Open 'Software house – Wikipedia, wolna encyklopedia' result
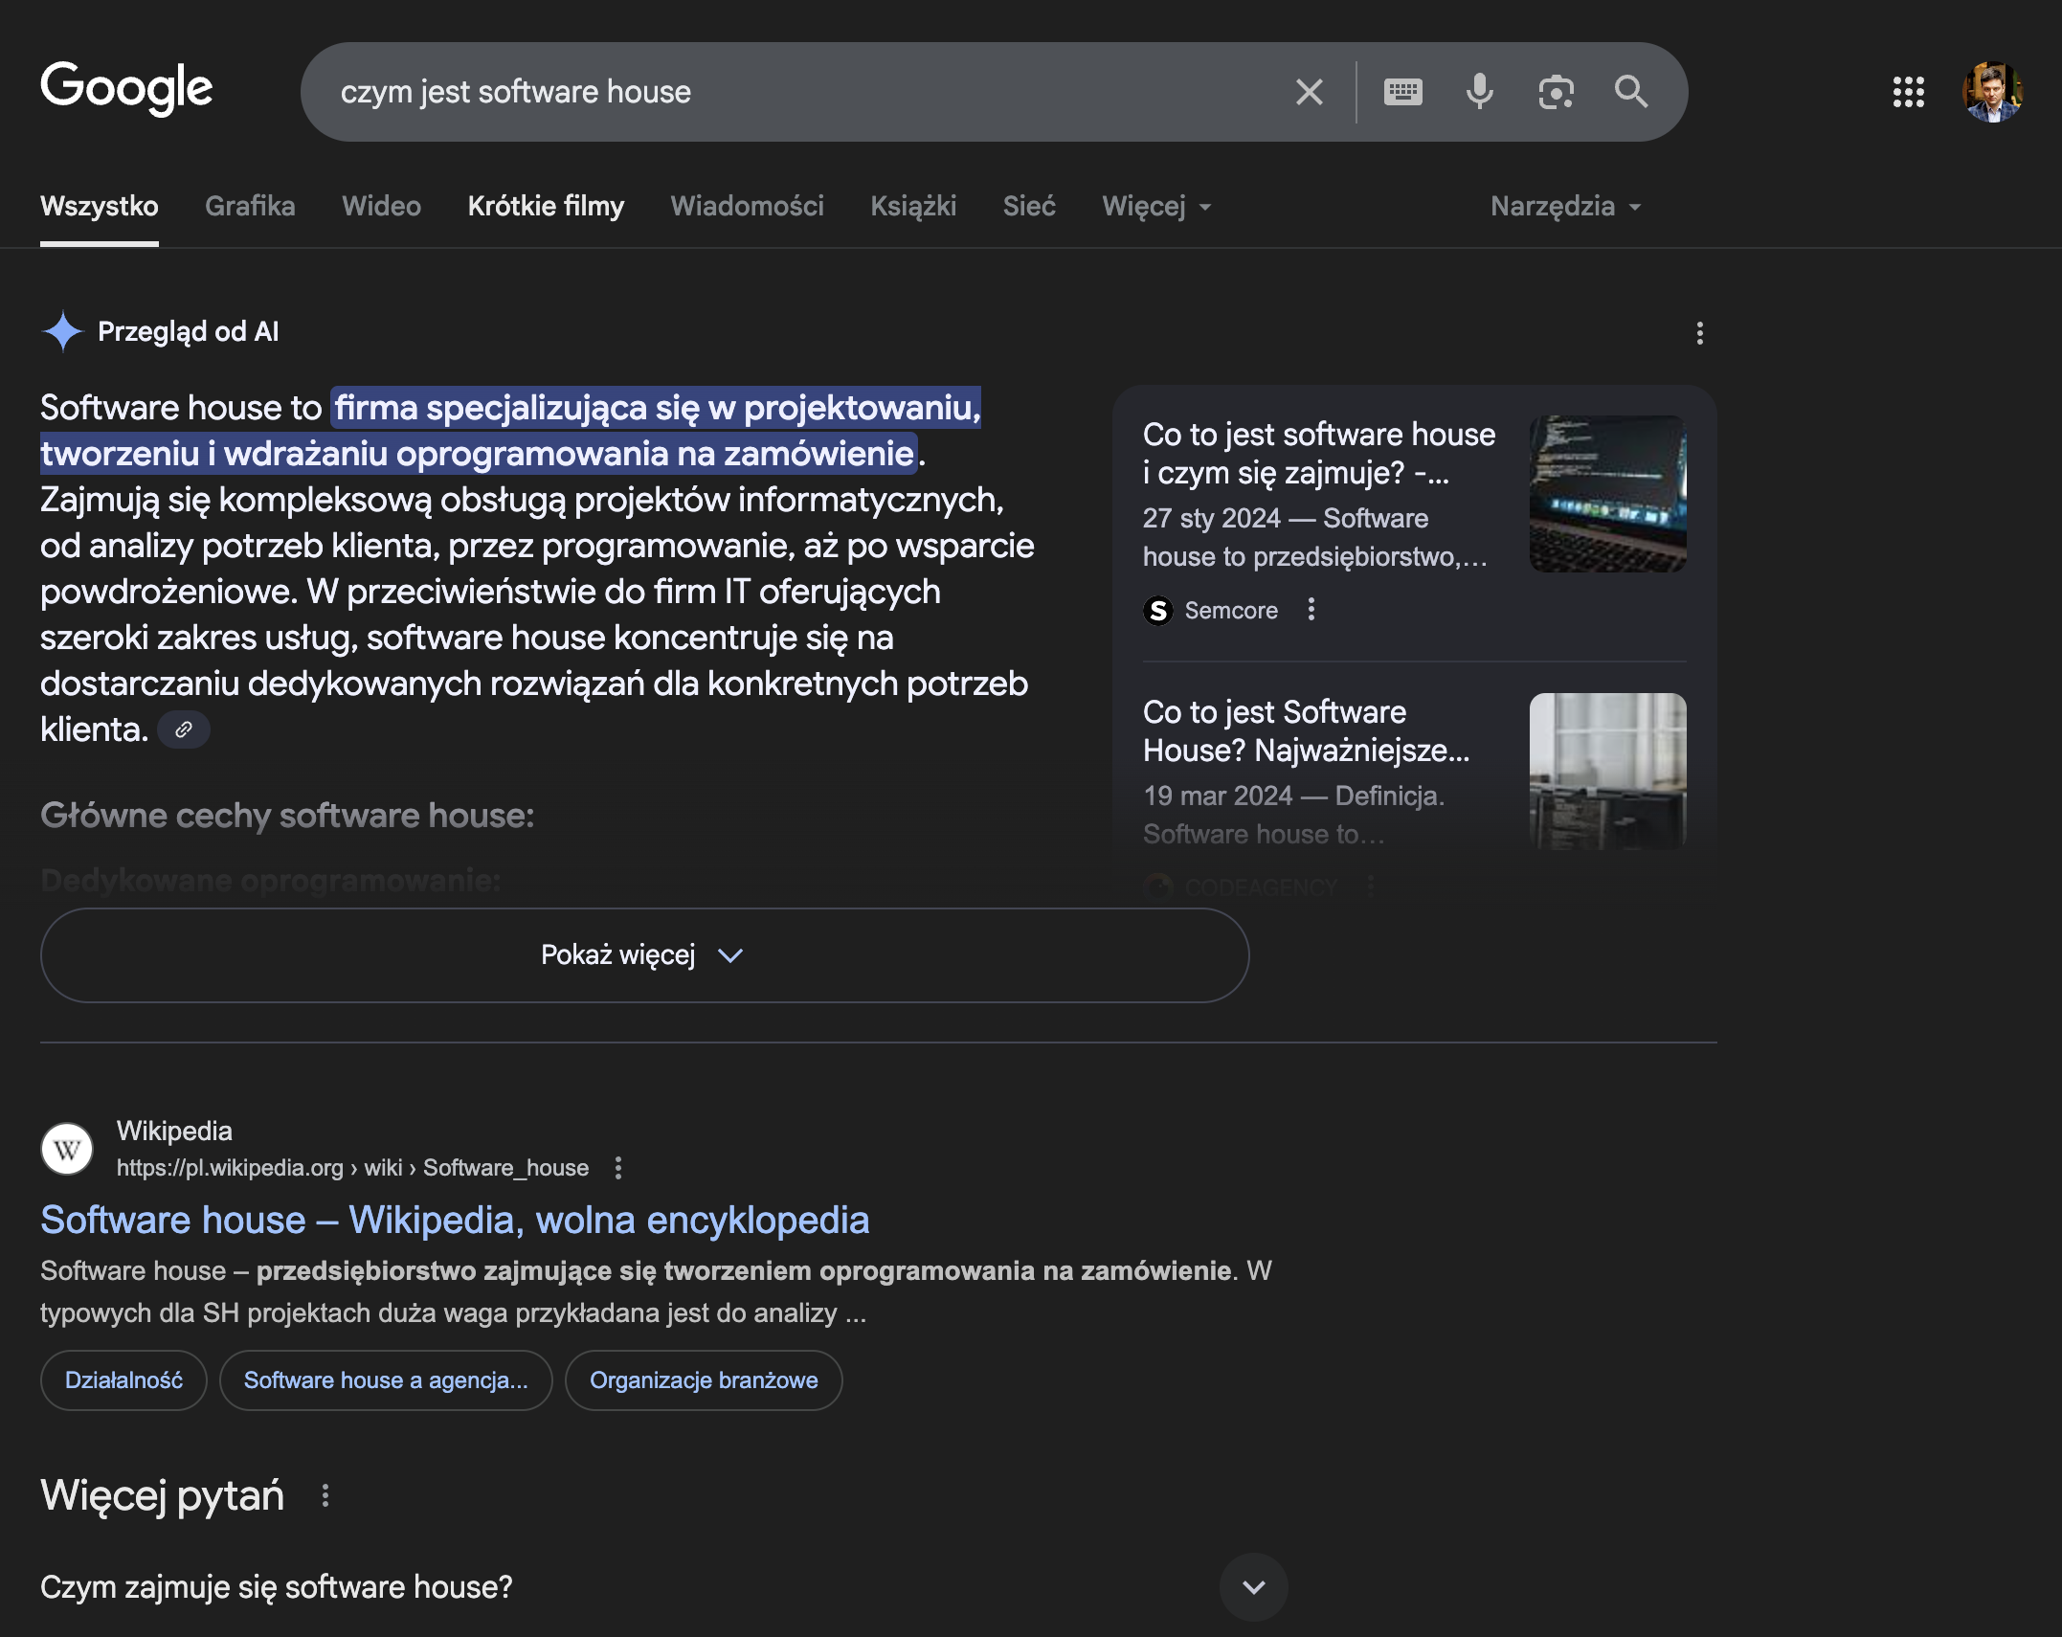Screen dimensions: 2062x1637 tap(455, 1221)
